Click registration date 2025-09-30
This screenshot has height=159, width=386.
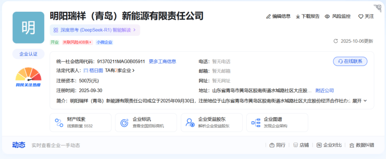tap(90, 91)
